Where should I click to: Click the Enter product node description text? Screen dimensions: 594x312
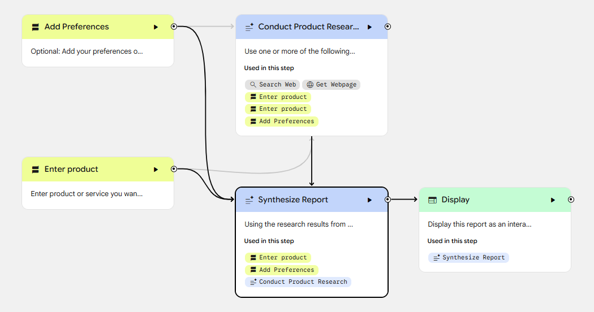(87, 194)
